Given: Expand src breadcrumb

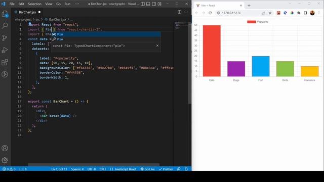Looking at the screenshot, I should pyautogui.click(x=37, y=19).
